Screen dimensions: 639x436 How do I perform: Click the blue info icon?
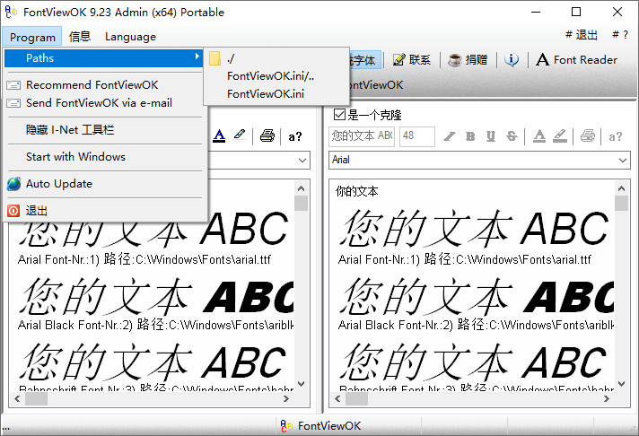pyautogui.click(x=512, y=60)
